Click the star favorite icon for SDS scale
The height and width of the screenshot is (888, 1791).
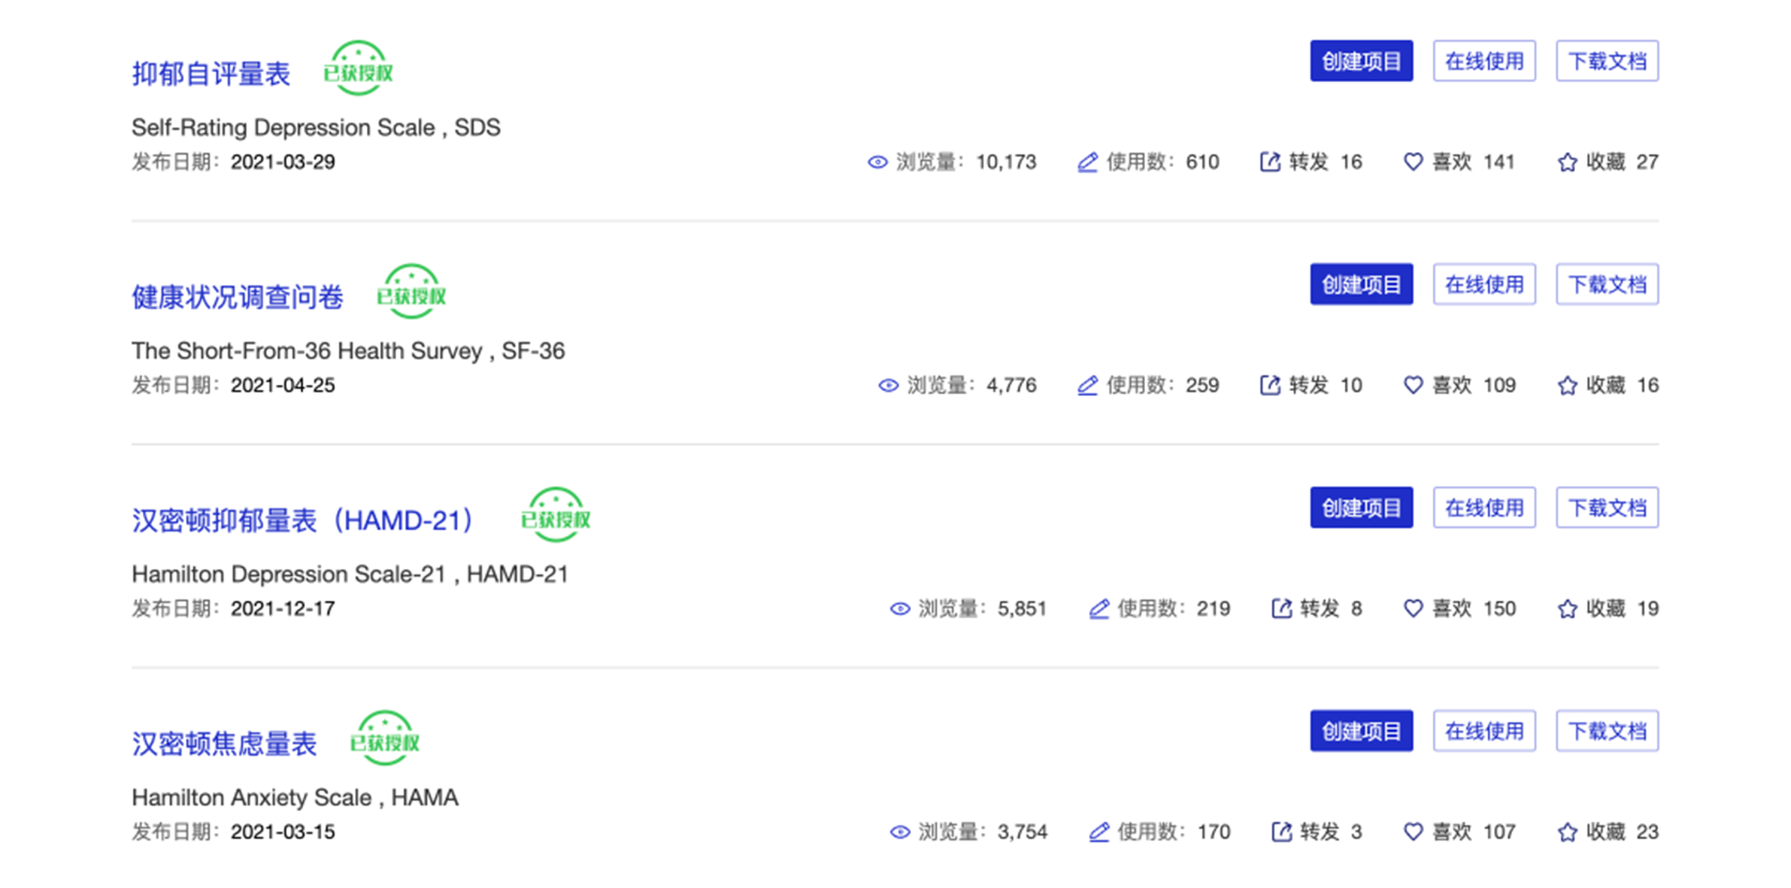coord(1567,162)
